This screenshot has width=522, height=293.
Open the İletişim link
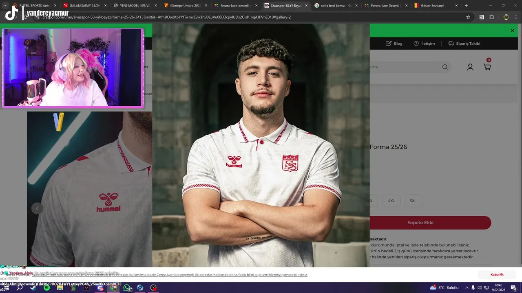[x=424, y=44]
